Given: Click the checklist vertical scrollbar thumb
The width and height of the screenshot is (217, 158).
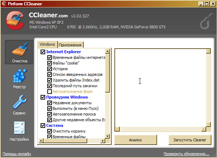Looking at the screenshot, I should (107, 73).
